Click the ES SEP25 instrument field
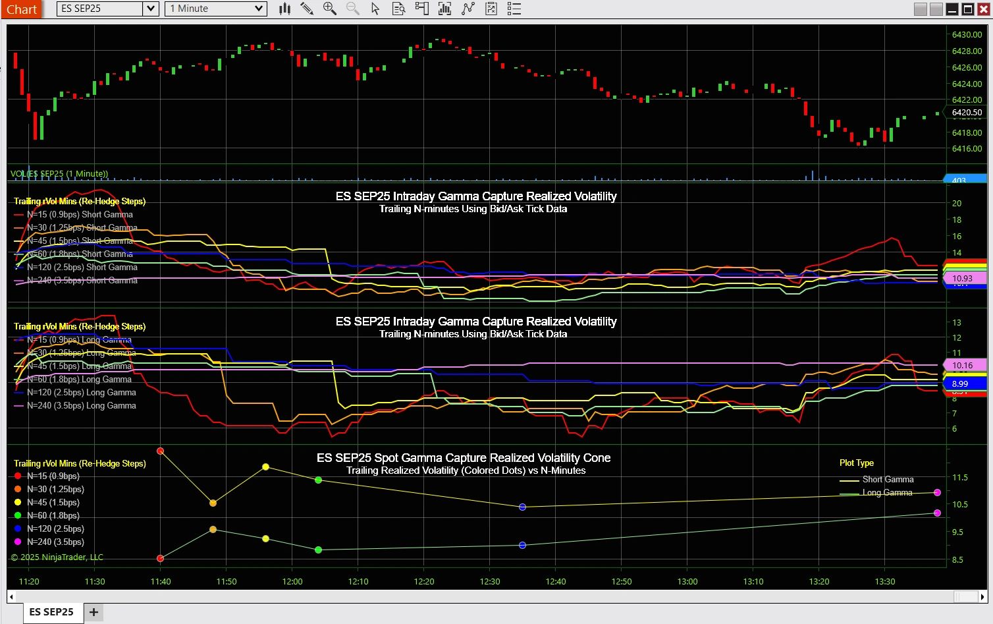The width and height of the screenshot is (993, 624). (100, 9)
